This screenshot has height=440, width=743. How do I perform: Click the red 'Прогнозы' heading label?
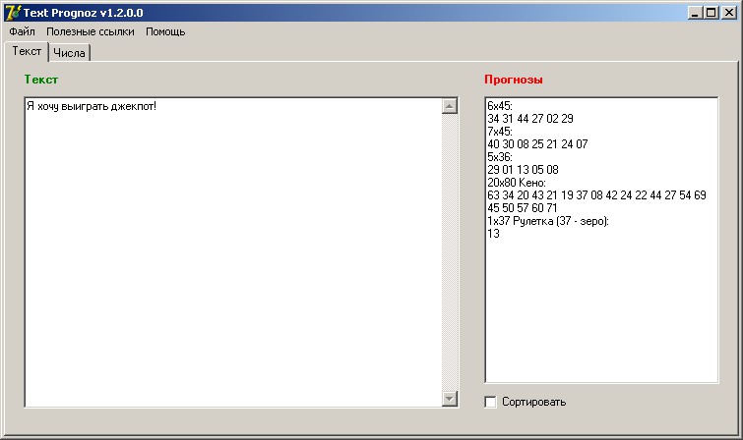point(514,80)
